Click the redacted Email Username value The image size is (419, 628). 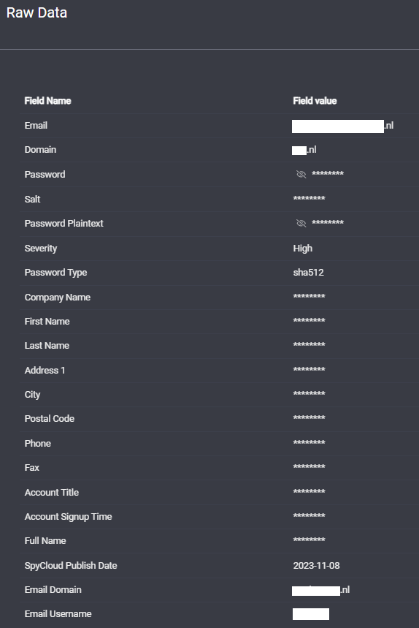(311, 614)
